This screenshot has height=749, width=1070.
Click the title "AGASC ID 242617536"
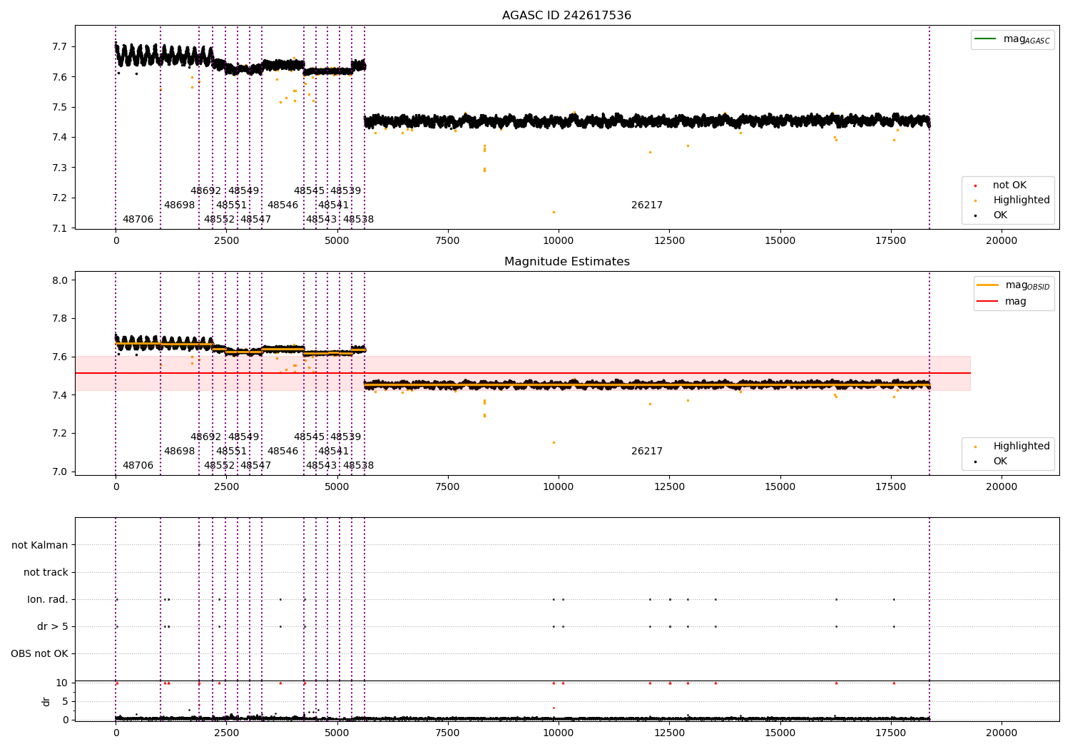[x=566, y=16]
